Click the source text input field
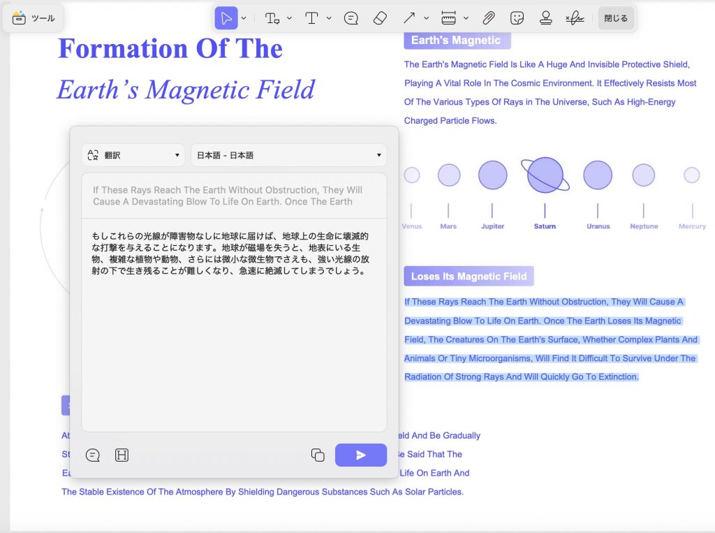 click(235, 196)
